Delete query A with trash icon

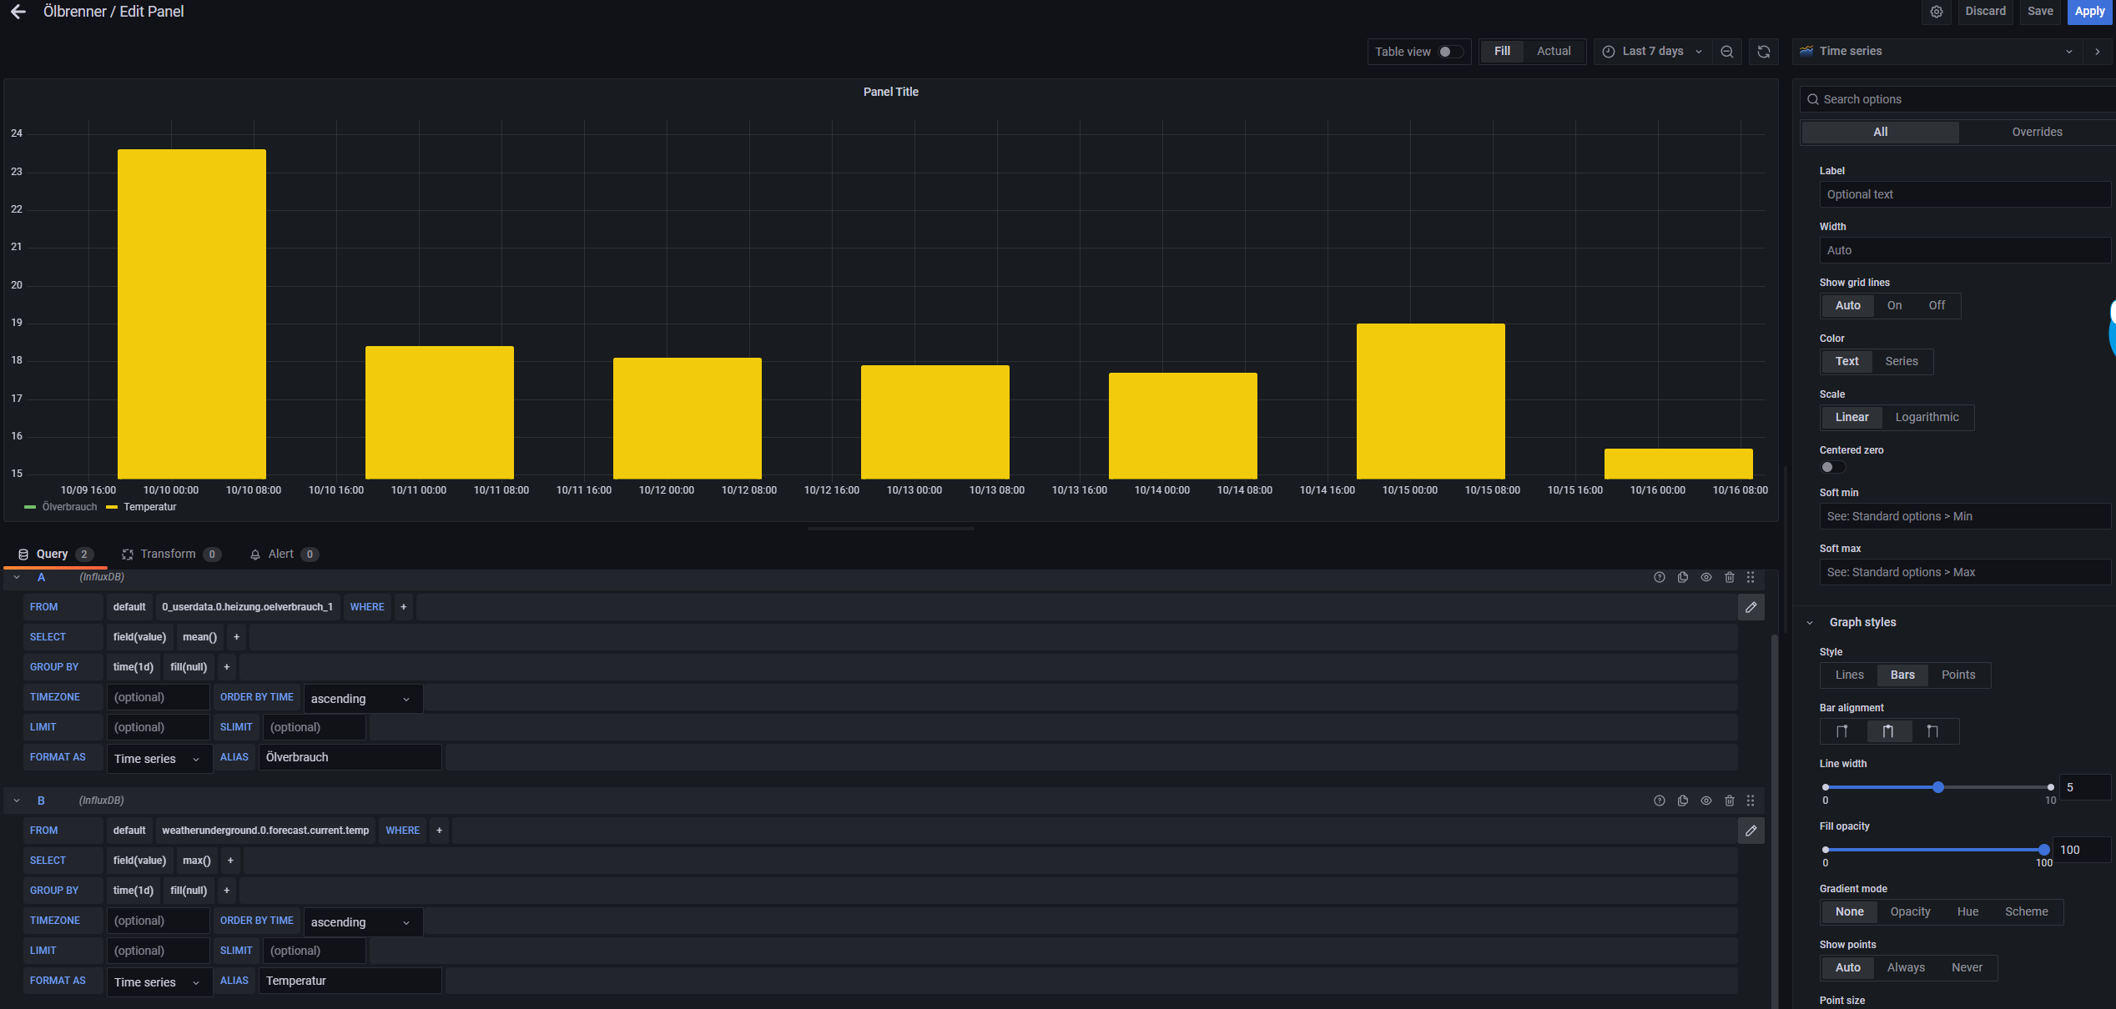[1730, 577]
